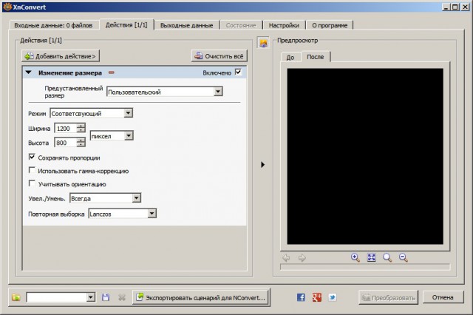Click the zoom in magnifier under preview
The height and width of the screenshot is (315, 473).
tap(355, 257)
